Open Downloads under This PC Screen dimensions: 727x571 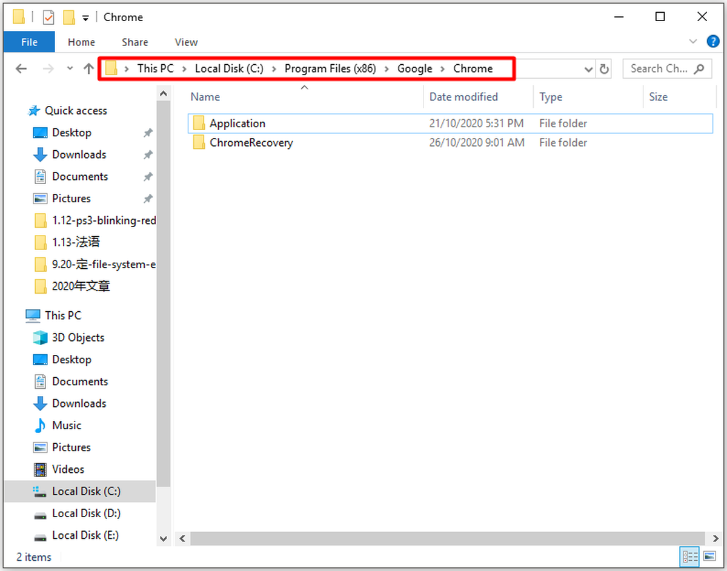pyautogui.click(x=79, y=403)
